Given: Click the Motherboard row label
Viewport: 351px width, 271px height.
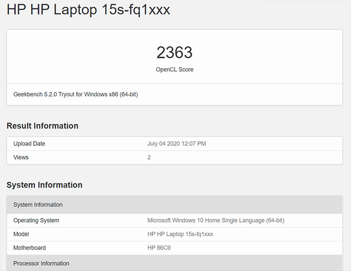Looking at the screenshot, I should pyautogui.click(x=29, y=248).
